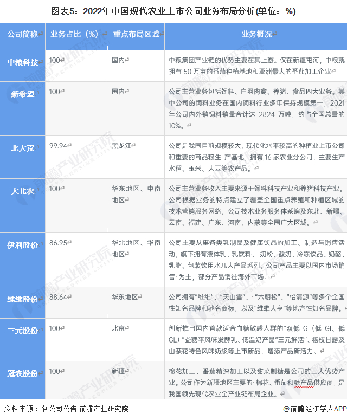Image resolution: width=347 pixels, height=420 pixels.
Task: Select the 大北农 company name cell
Action: 23,205
